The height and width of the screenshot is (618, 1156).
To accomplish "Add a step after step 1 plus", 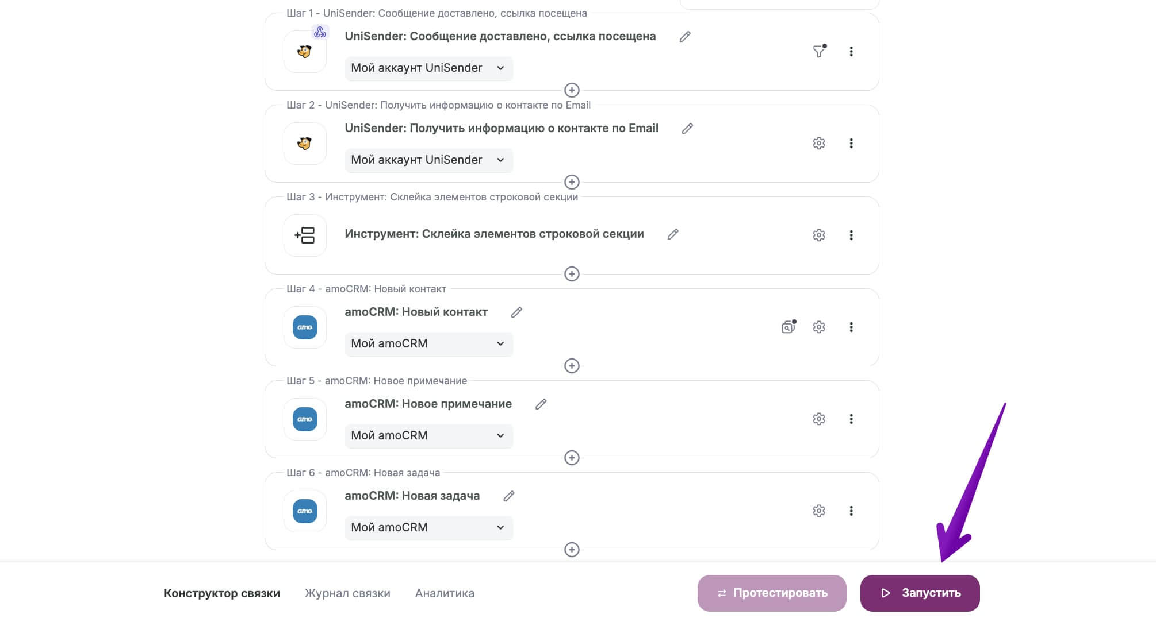I will point(572,90).
